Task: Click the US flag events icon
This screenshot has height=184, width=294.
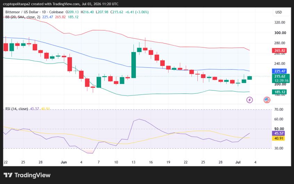Action: pyautogui.click(x=267, y=100)
